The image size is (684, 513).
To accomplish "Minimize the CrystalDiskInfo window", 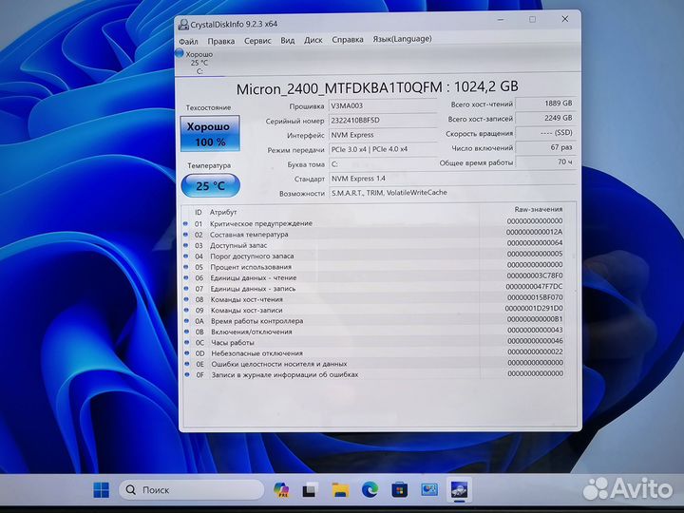I will (501, 20).
